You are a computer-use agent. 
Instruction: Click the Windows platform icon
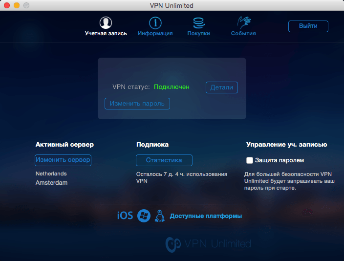point(144,216)
